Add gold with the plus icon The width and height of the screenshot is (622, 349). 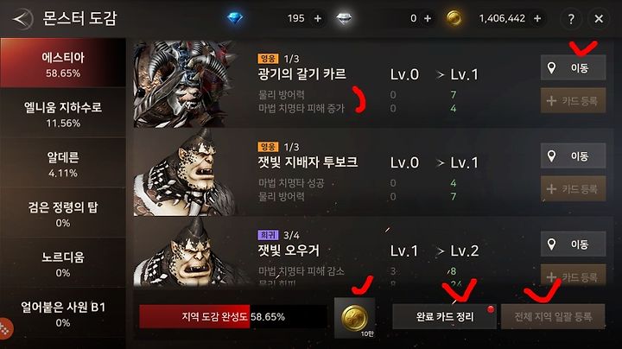click(x=537, y=18)
